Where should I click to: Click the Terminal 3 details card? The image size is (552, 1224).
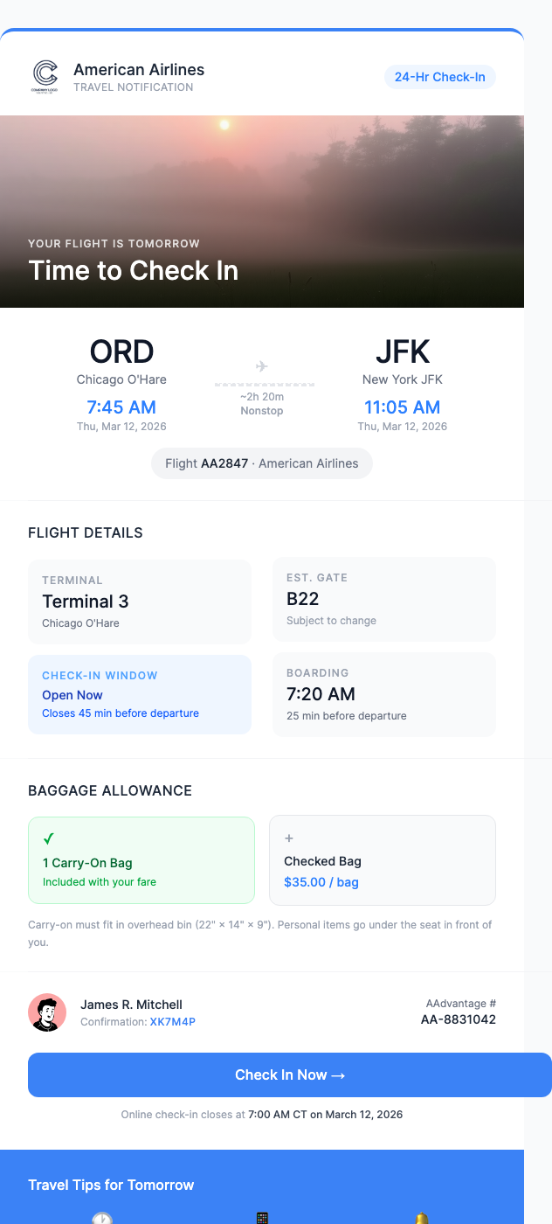[x=140, y=602]
